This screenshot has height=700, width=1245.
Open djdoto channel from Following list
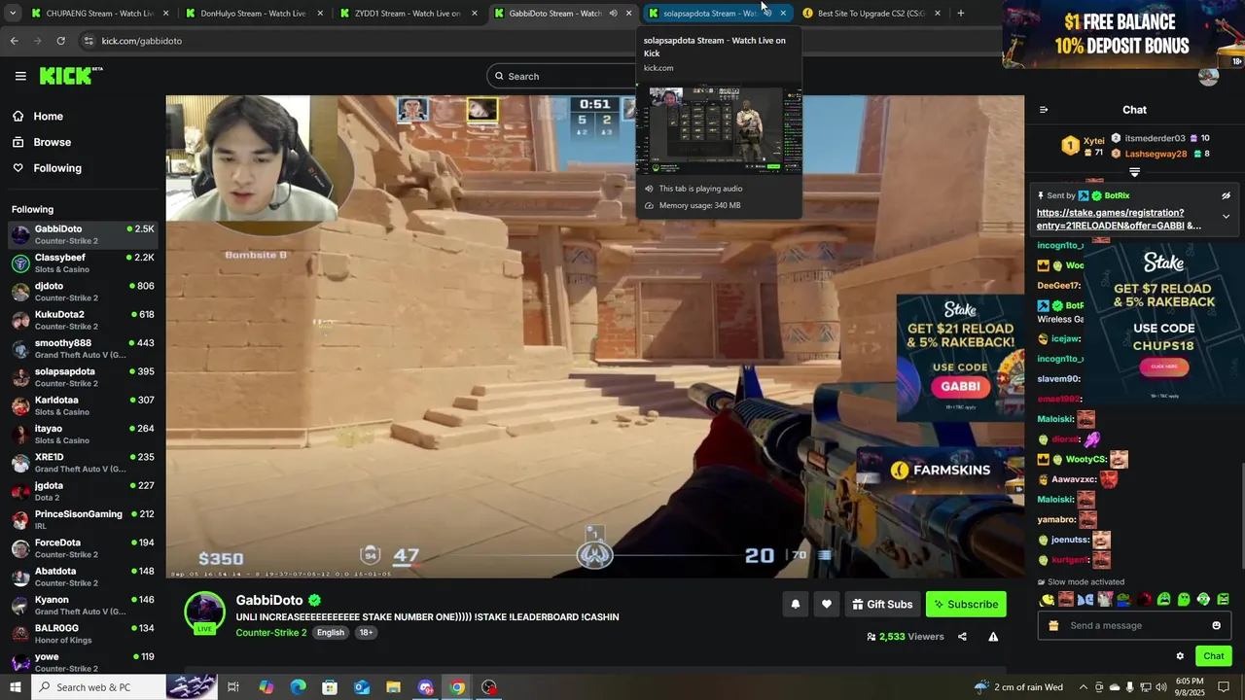pos(83,292)
